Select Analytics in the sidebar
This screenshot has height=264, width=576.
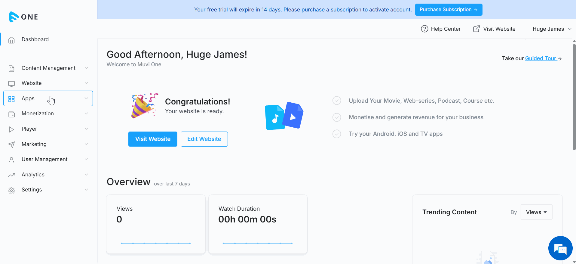pos(48,175)
